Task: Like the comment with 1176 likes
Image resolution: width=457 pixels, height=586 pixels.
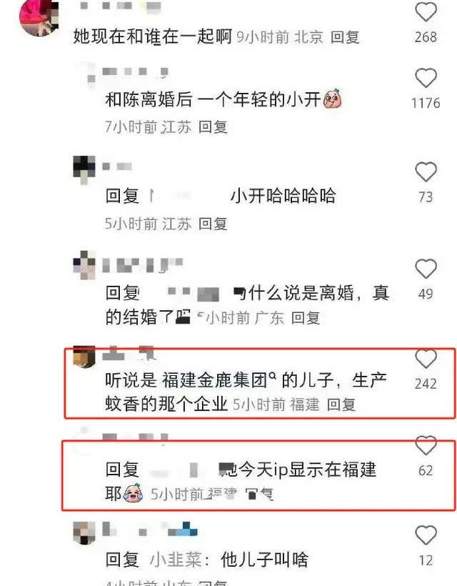Action: point(426,78)
